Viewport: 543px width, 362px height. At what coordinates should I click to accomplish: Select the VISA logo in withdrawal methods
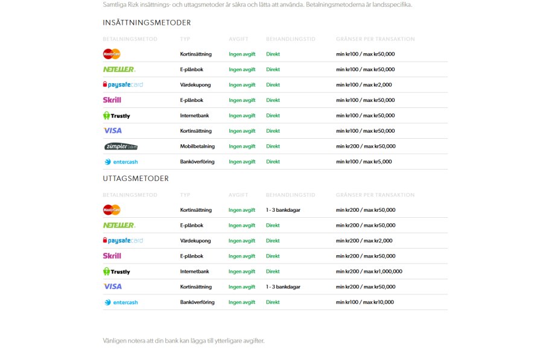coord(113,287)
